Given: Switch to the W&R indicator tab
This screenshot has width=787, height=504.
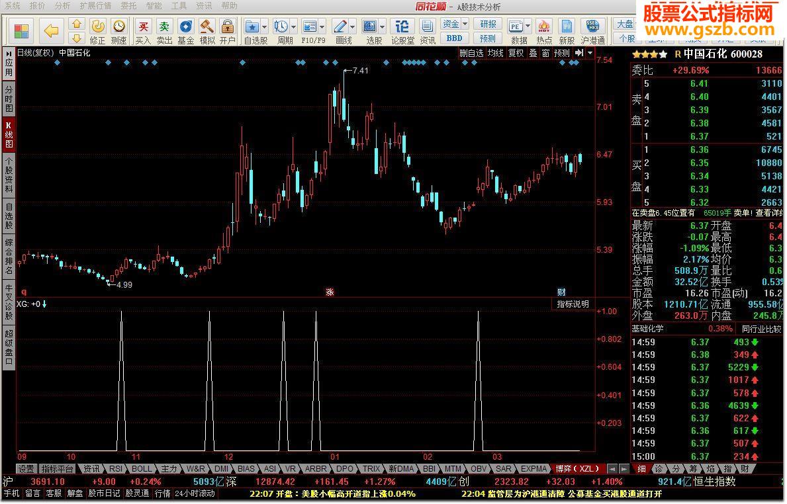Looking at the screenshot, I should pyautogui.click(x=195, y=468).
